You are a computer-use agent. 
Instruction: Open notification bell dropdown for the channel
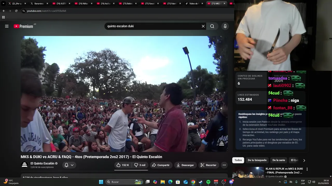(69, 165)
